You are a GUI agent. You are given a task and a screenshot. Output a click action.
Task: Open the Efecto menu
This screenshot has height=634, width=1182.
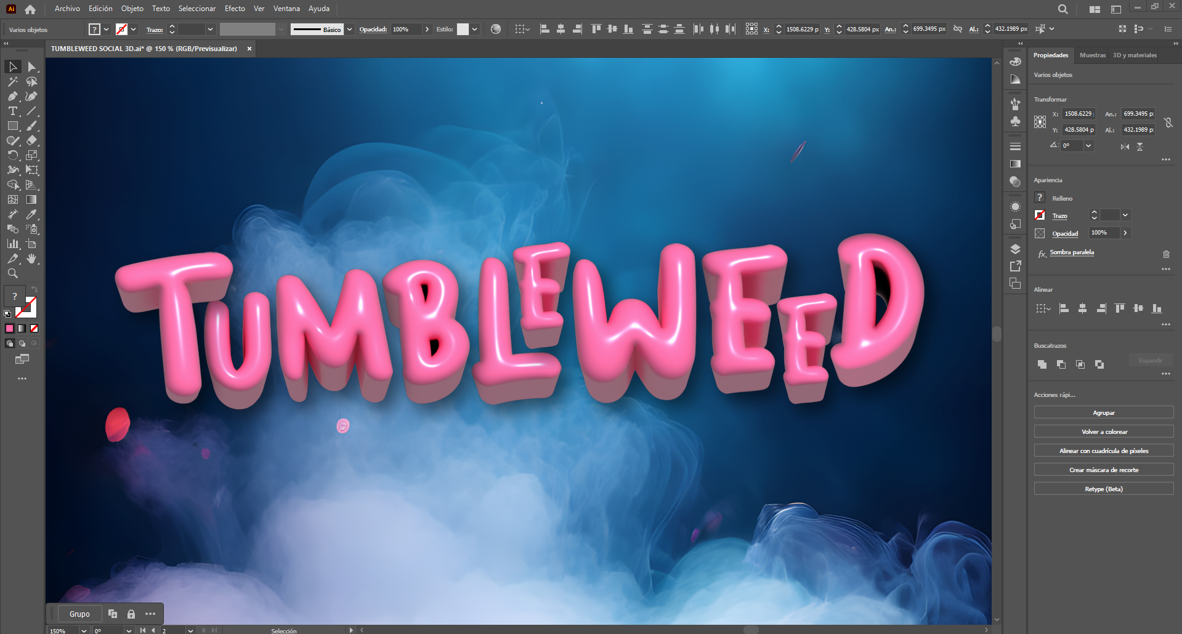235,9
